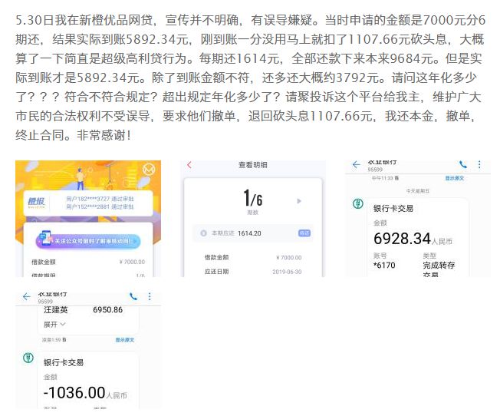Click the 查看明细 title text
The image size is (500, 416).
tap(253, 165)
